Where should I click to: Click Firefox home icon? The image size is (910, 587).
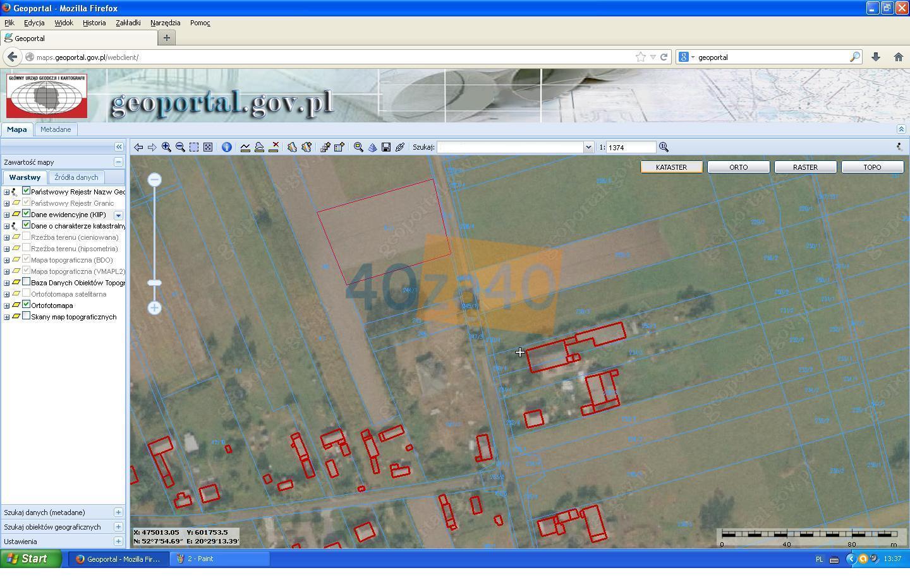(899, 57)
